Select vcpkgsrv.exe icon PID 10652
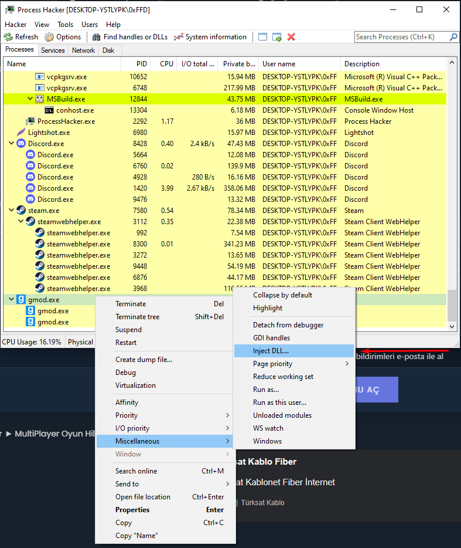461x548 pixels. [40, 76]
